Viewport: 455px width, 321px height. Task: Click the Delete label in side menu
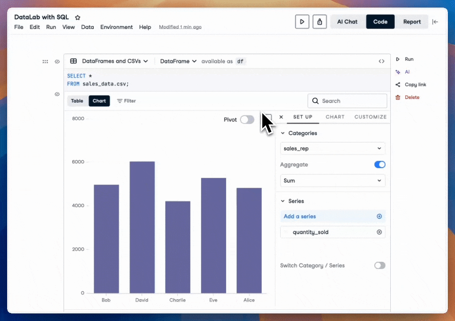[412, 98]
